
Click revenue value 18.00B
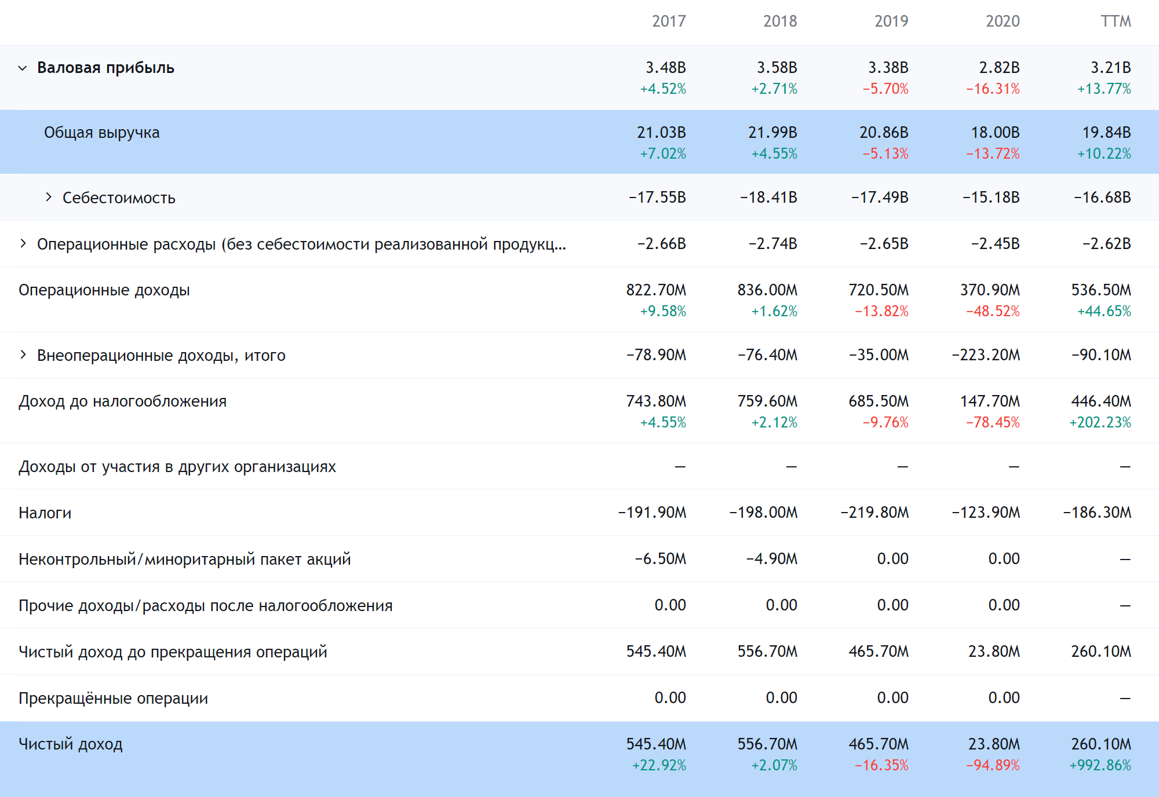coord(995,133)
